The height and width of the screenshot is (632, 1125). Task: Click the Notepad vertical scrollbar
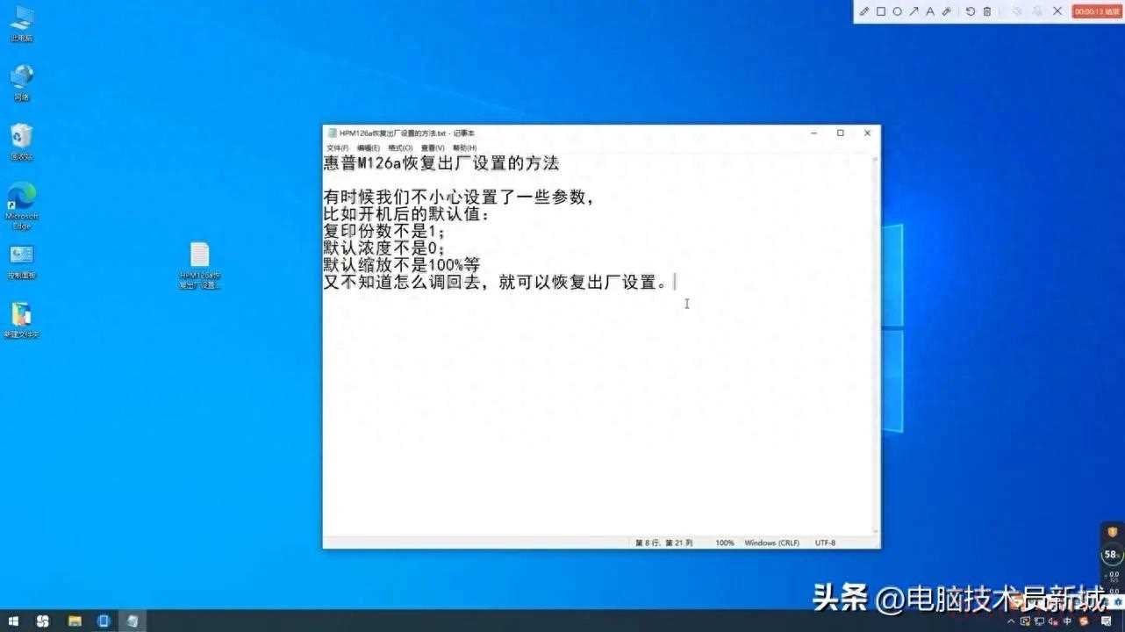875,344
